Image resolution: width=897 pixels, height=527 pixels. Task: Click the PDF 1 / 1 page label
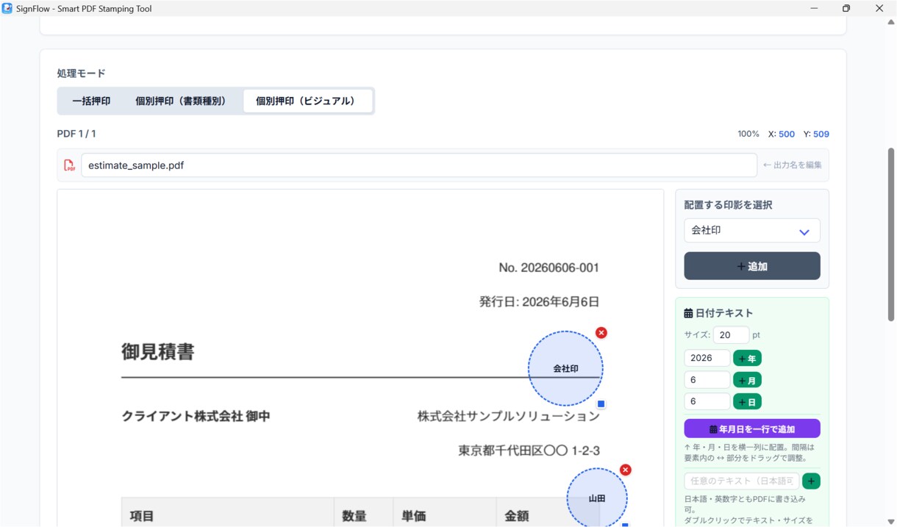[x=76, y=134]
